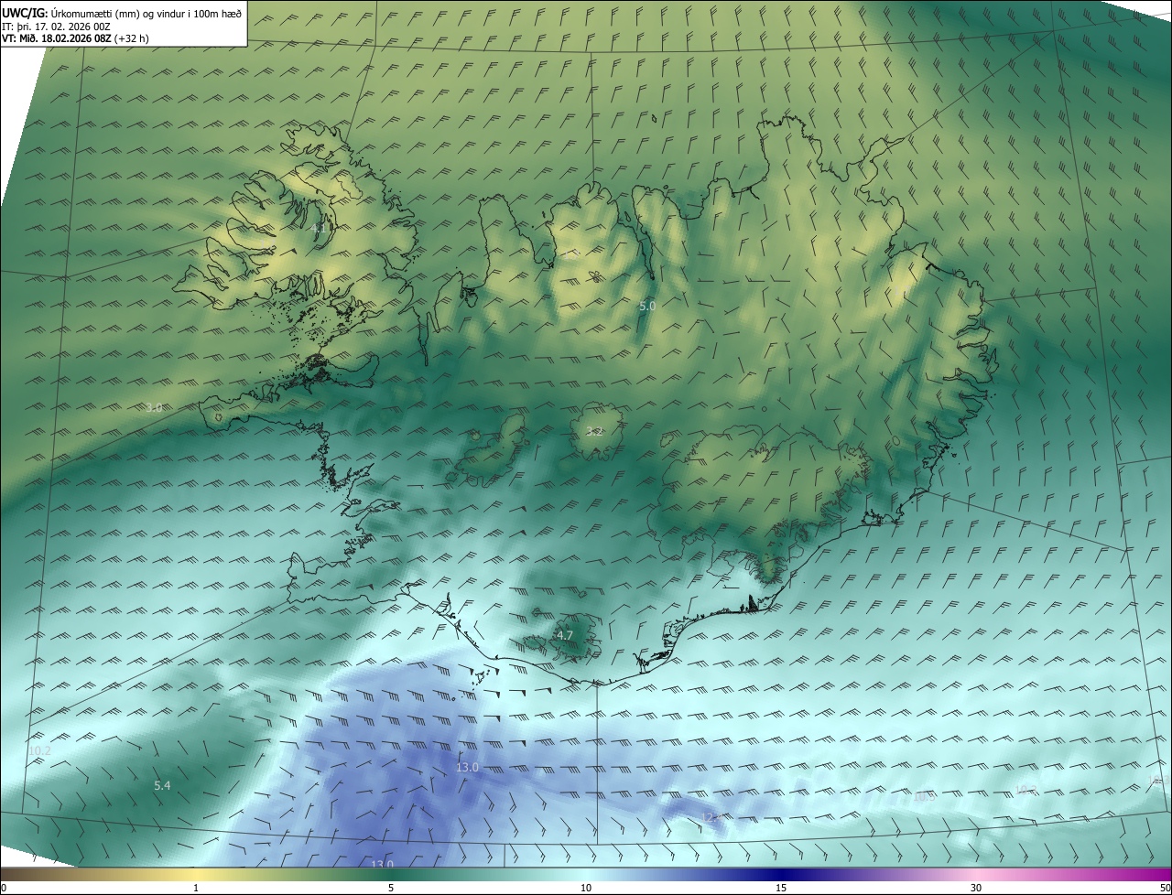Click the dark navy segment of the colour bar

point(781,874)
